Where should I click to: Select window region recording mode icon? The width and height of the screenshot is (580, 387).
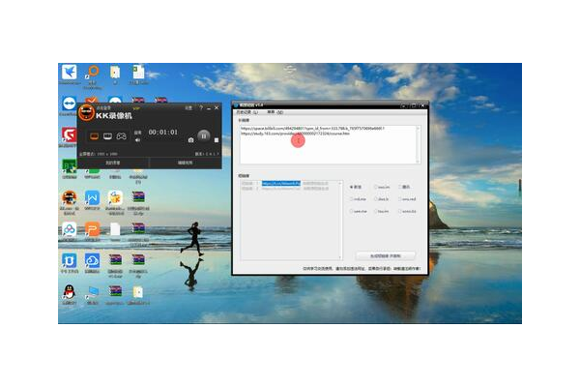108,136
